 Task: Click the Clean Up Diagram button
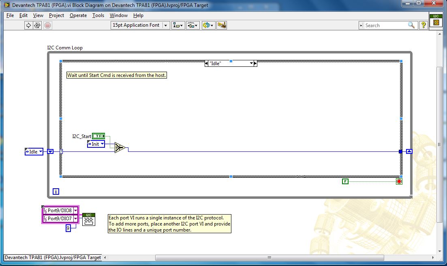click(222, 26)
